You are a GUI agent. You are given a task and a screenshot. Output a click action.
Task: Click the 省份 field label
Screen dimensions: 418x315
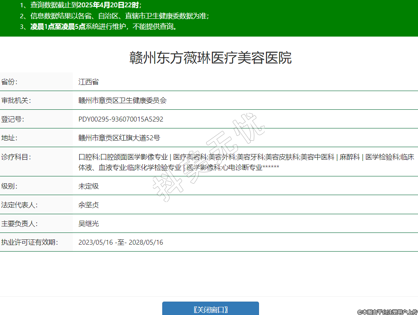click(10, 82)
